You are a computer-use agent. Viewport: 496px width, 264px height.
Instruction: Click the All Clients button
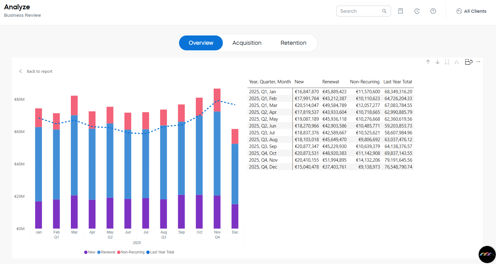471,11
